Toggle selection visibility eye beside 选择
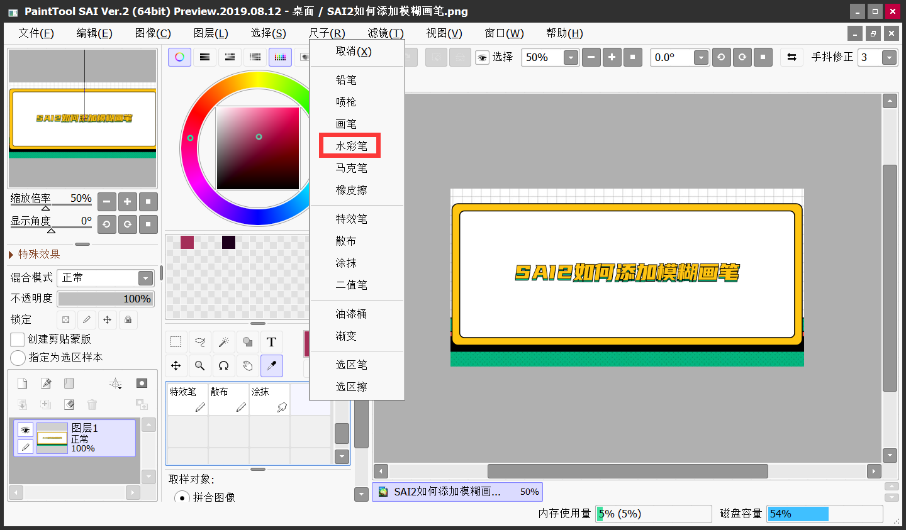 coord(483,58)
